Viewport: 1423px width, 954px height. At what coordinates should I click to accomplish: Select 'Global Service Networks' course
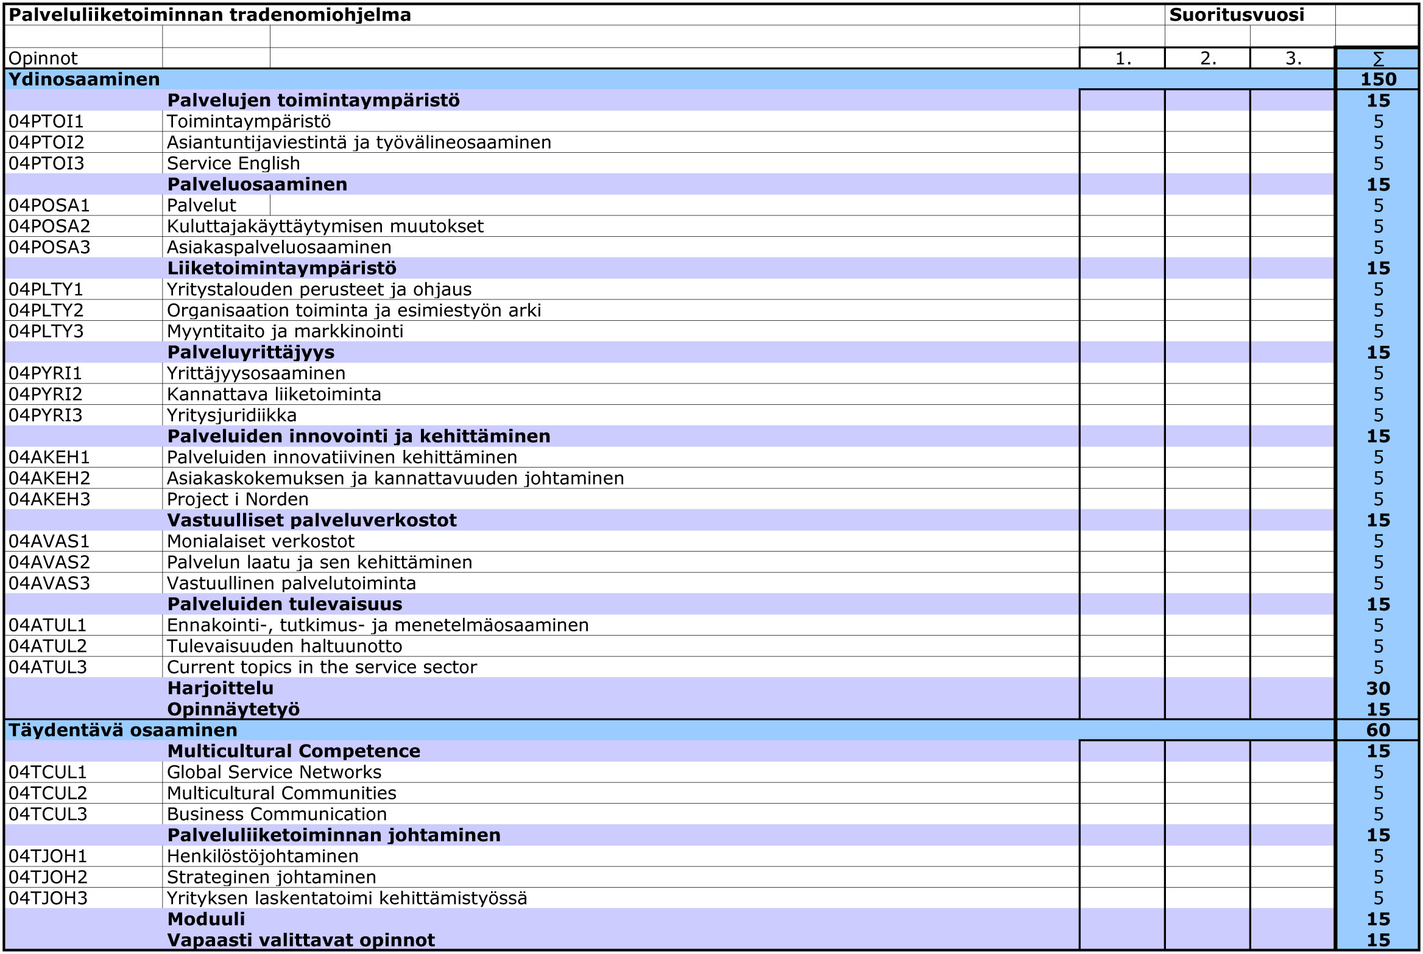click(x=274, y=773)
